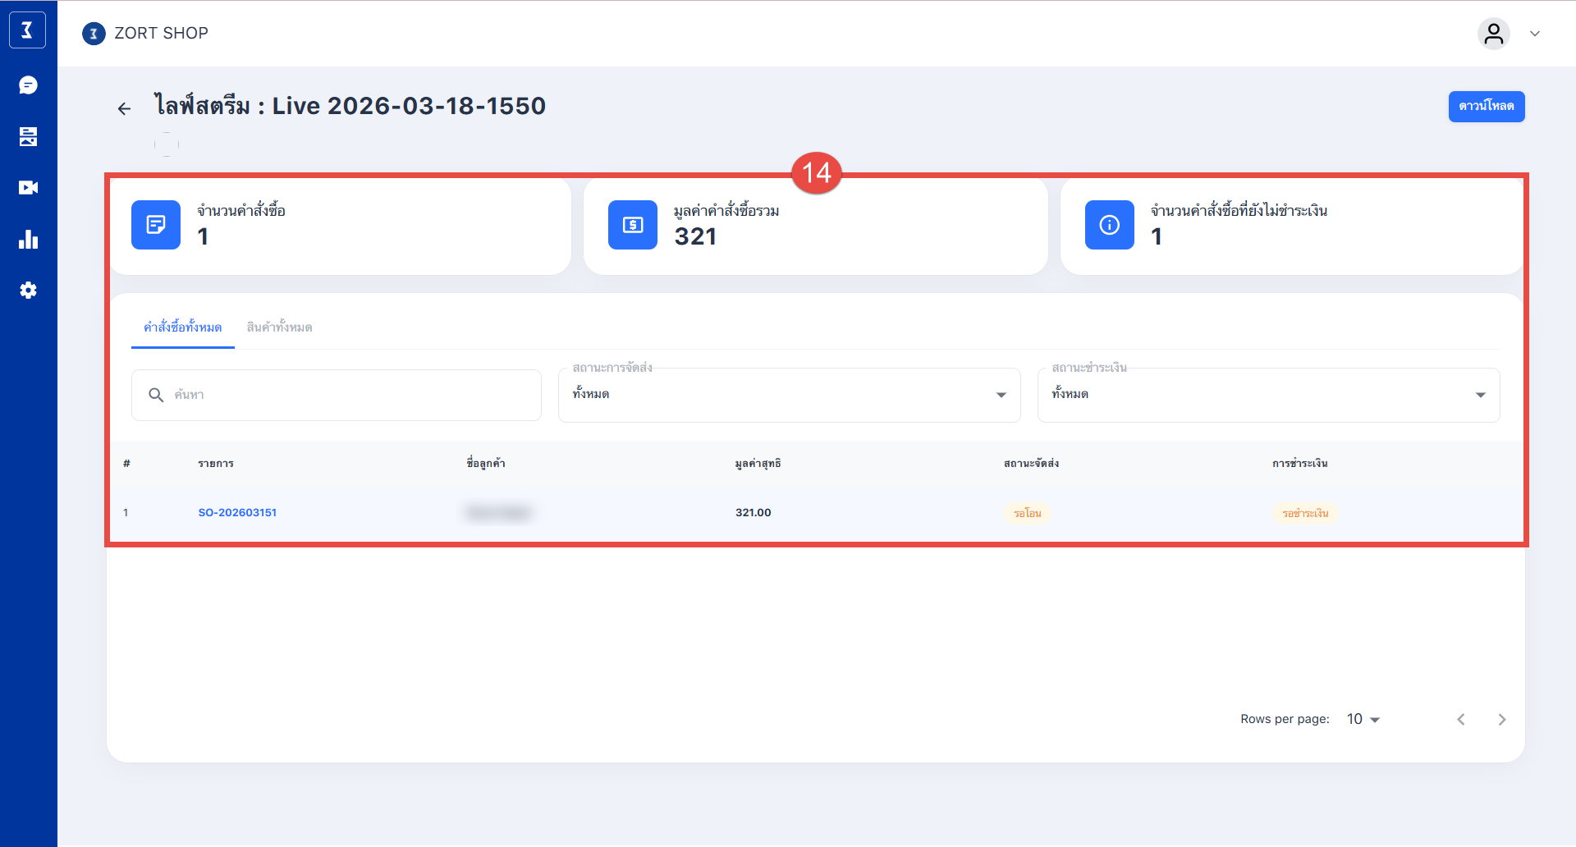Go to the previous page arrow
The image size is (1576, 847).
[x=1461, y=720]
